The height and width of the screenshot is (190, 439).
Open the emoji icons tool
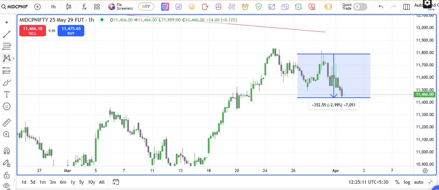tap(7, 106)
